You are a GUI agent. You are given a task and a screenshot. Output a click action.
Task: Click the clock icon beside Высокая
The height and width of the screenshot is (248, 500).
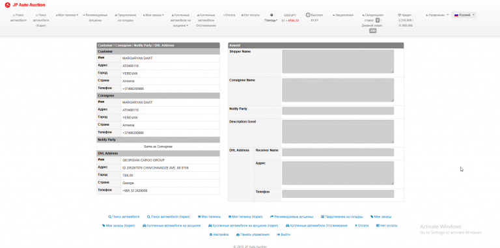308,15
